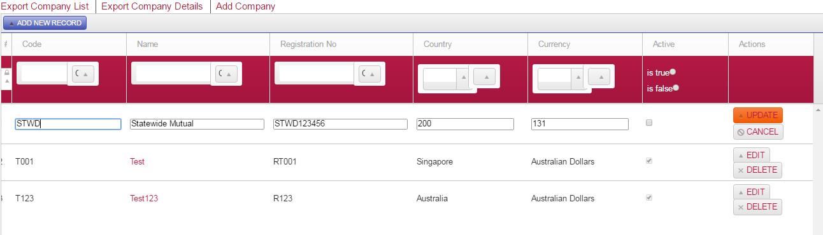The image size is (823, 235).
Task: Open the Add Company menu item
Action: point(246,6)
